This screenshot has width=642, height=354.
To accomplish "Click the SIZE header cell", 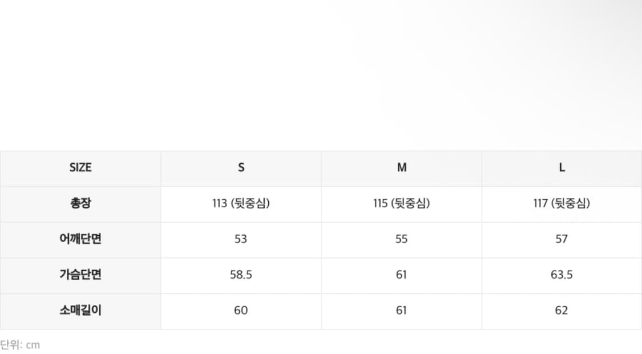I will [x=80, y=168].
